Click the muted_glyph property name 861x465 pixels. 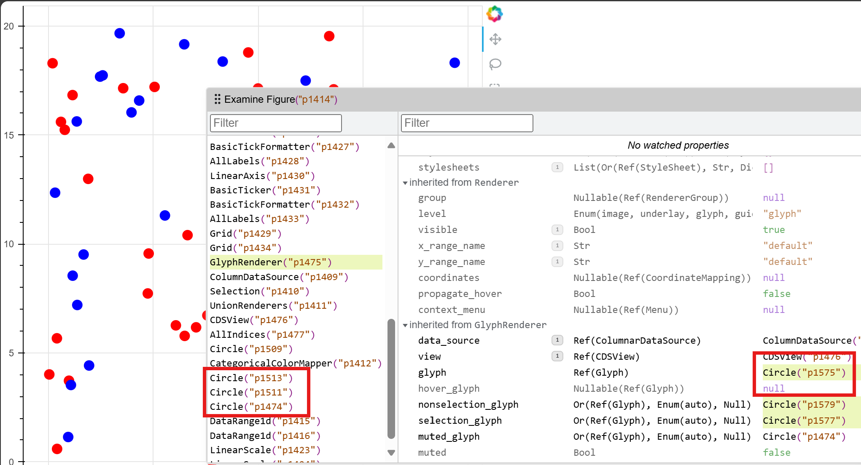click(x=449, y=436)
